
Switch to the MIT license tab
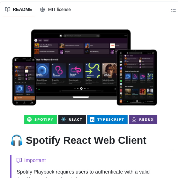point(55,10)
